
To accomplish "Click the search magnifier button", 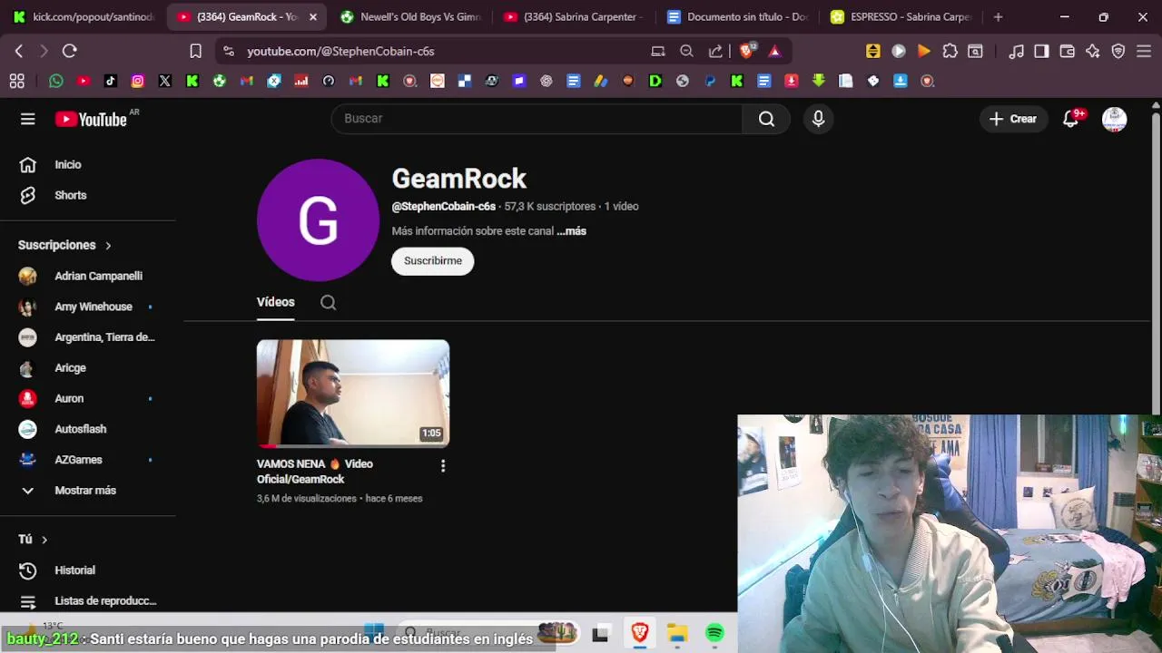I will tap(766, 119).
